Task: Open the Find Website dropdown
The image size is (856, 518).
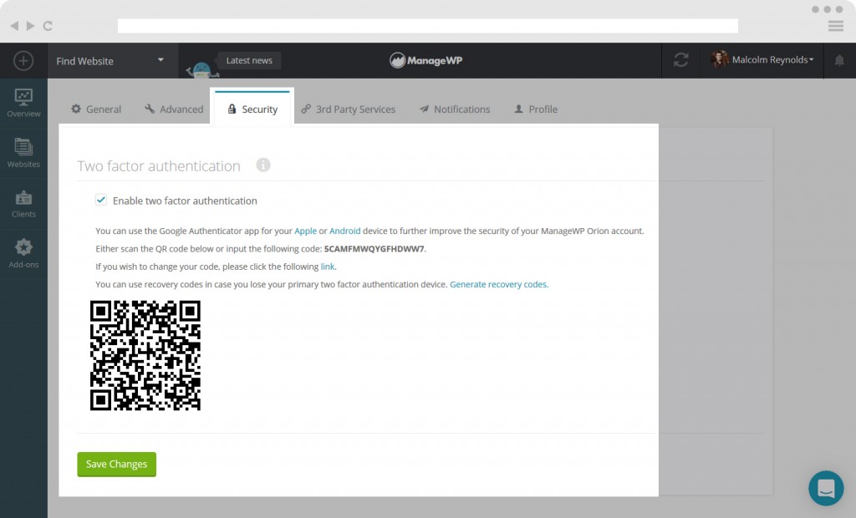Action: (x=111, y=60)
